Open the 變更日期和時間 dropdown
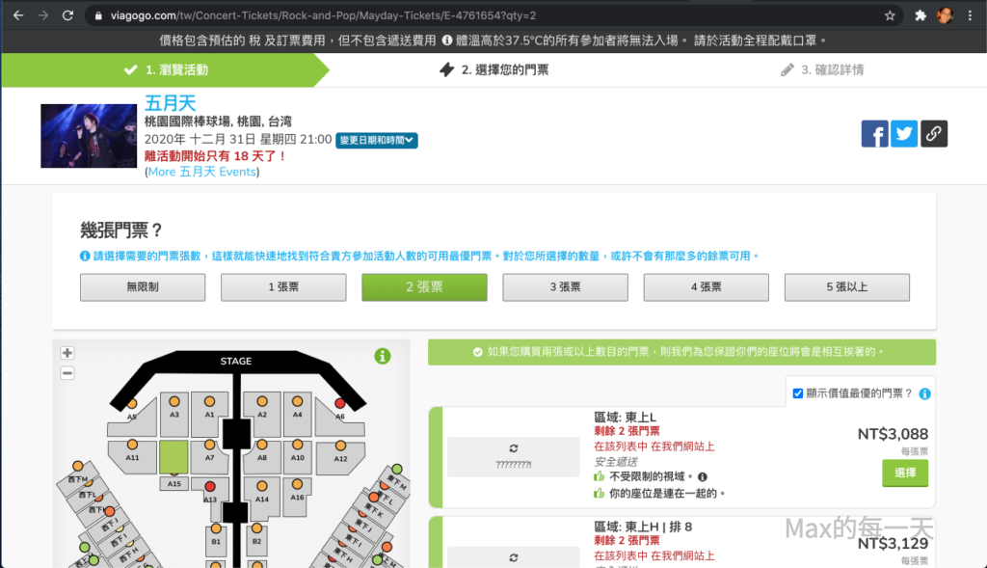Image resolution: width=987 pixels, height=568 pixels. (377, 141)
